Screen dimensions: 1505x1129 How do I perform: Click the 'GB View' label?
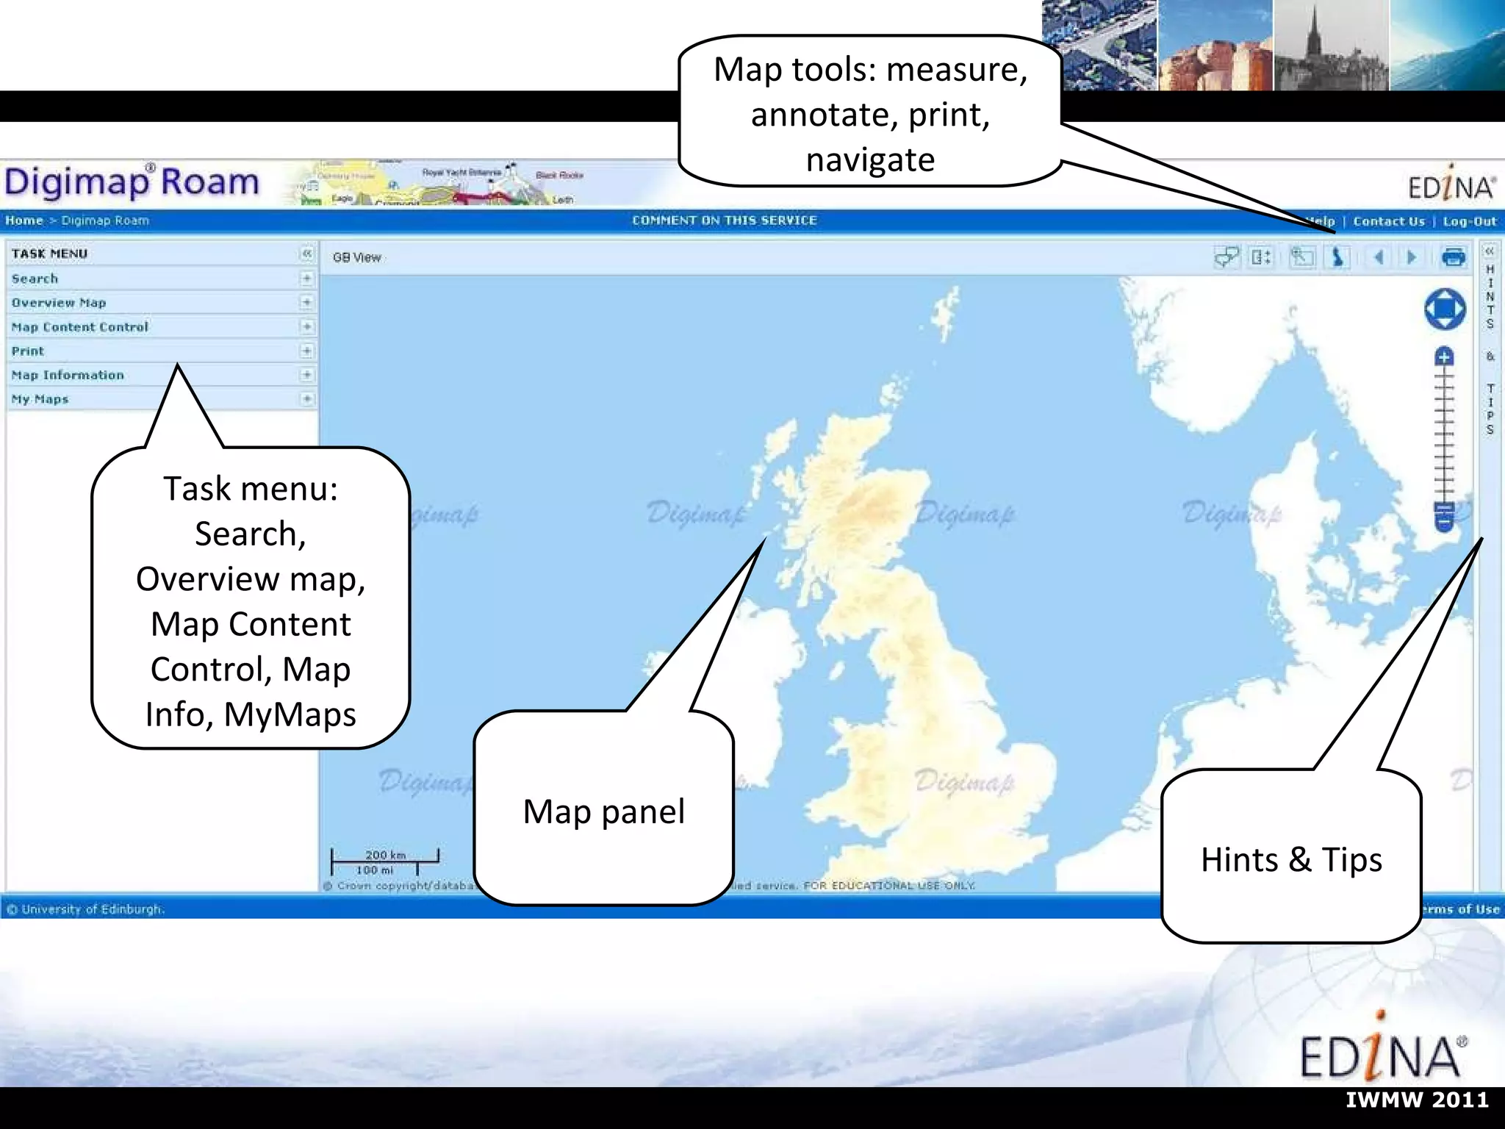[x=356, y=257]
